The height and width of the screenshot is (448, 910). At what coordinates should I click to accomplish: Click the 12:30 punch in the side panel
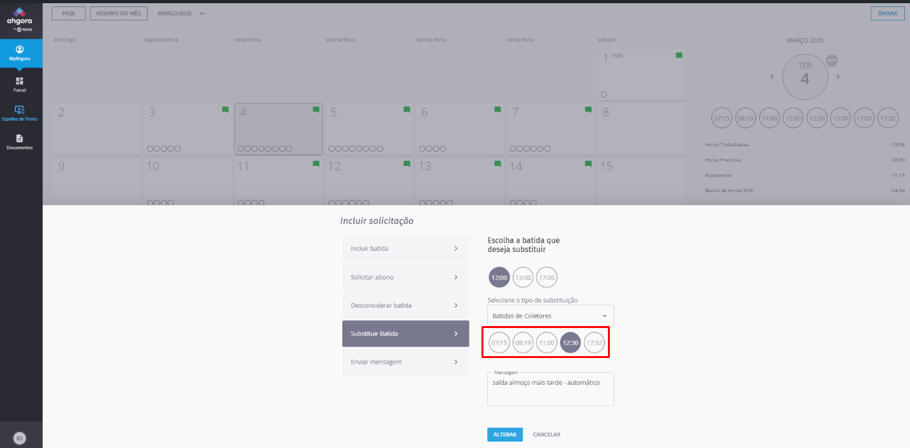click(817, 118)
